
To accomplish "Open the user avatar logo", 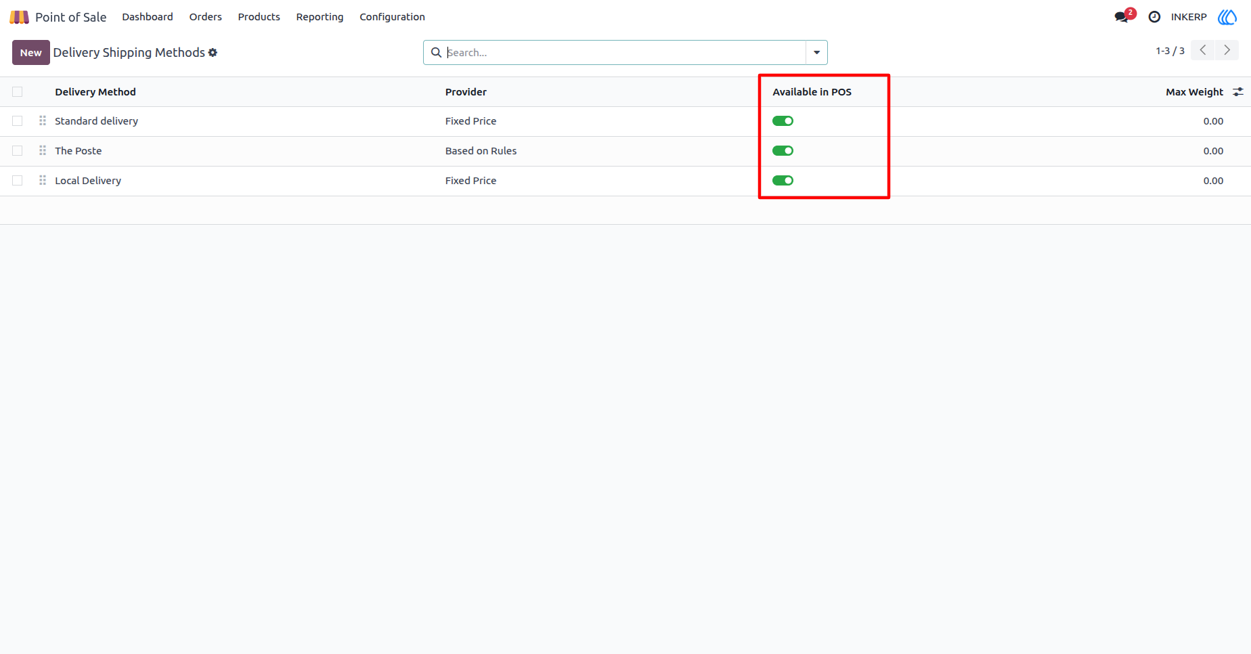I will click(x=1227, y=17).
